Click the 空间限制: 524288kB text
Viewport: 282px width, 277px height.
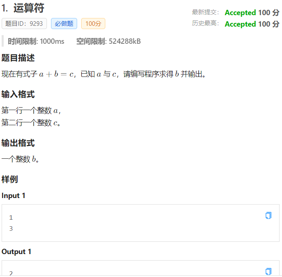coord(109,41)
